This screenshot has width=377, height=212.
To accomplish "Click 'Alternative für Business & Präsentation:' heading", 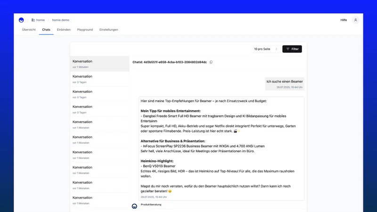I will point(173,141).
